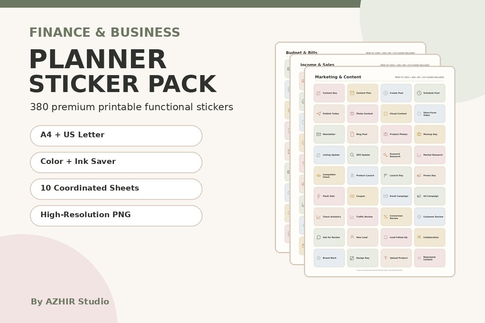This screenshot has width=485, height=323.
Task: Click the lightning bolt icon on Flash Sale
Action: pos(318,196)
